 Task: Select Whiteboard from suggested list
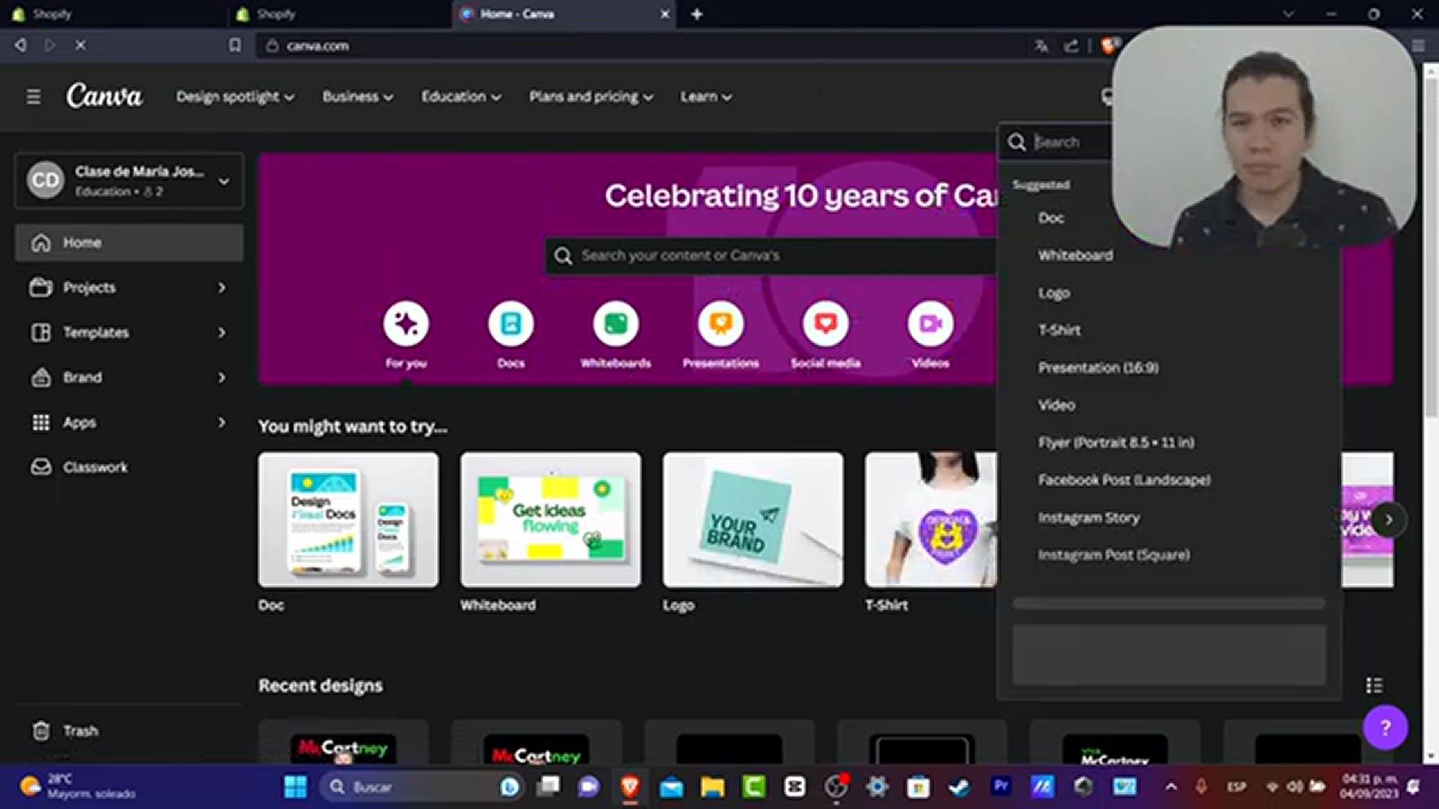tap(1075, 255)
